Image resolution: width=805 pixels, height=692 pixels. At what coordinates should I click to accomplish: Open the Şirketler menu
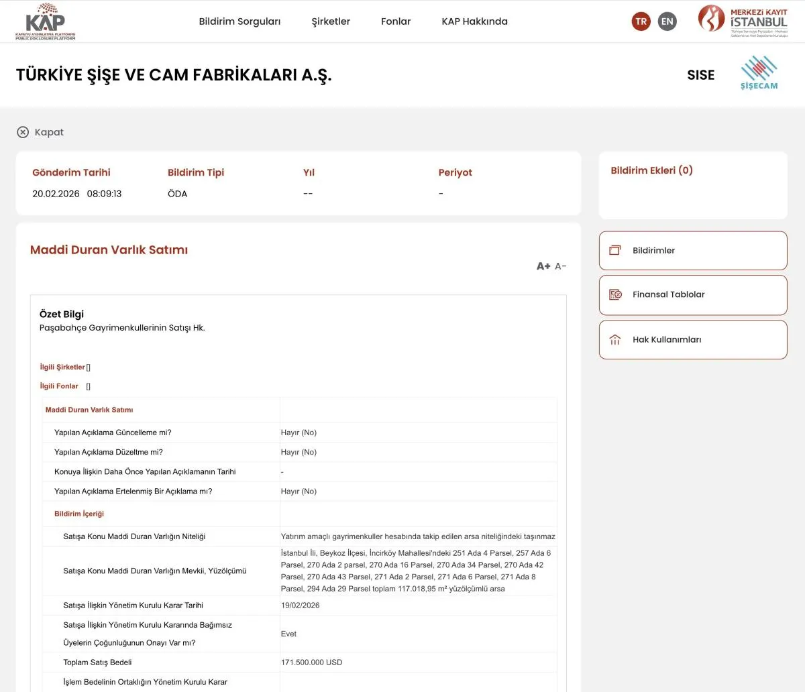(x=331, y=21)
